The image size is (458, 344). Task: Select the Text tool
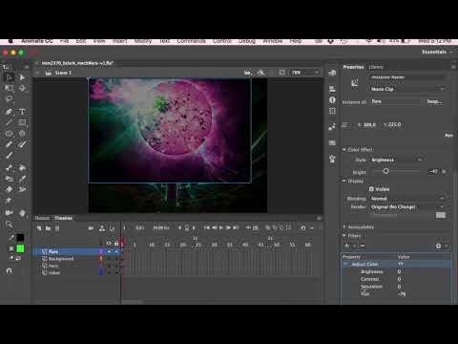point(22,112)
